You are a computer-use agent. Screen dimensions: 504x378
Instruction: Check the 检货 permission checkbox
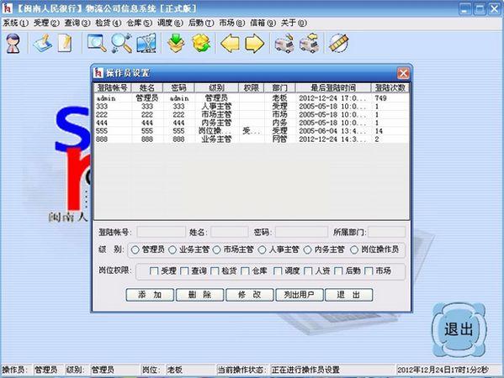pos(215,271)
